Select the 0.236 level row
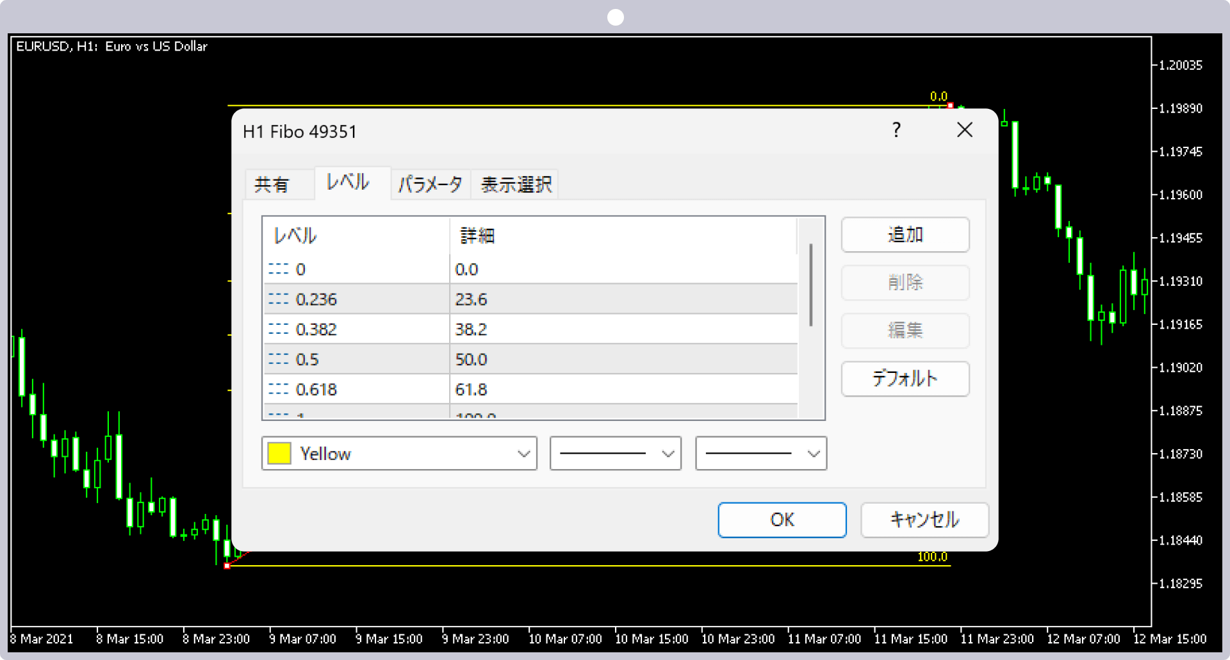1230x660 pixels. click(x=530, y=299)
